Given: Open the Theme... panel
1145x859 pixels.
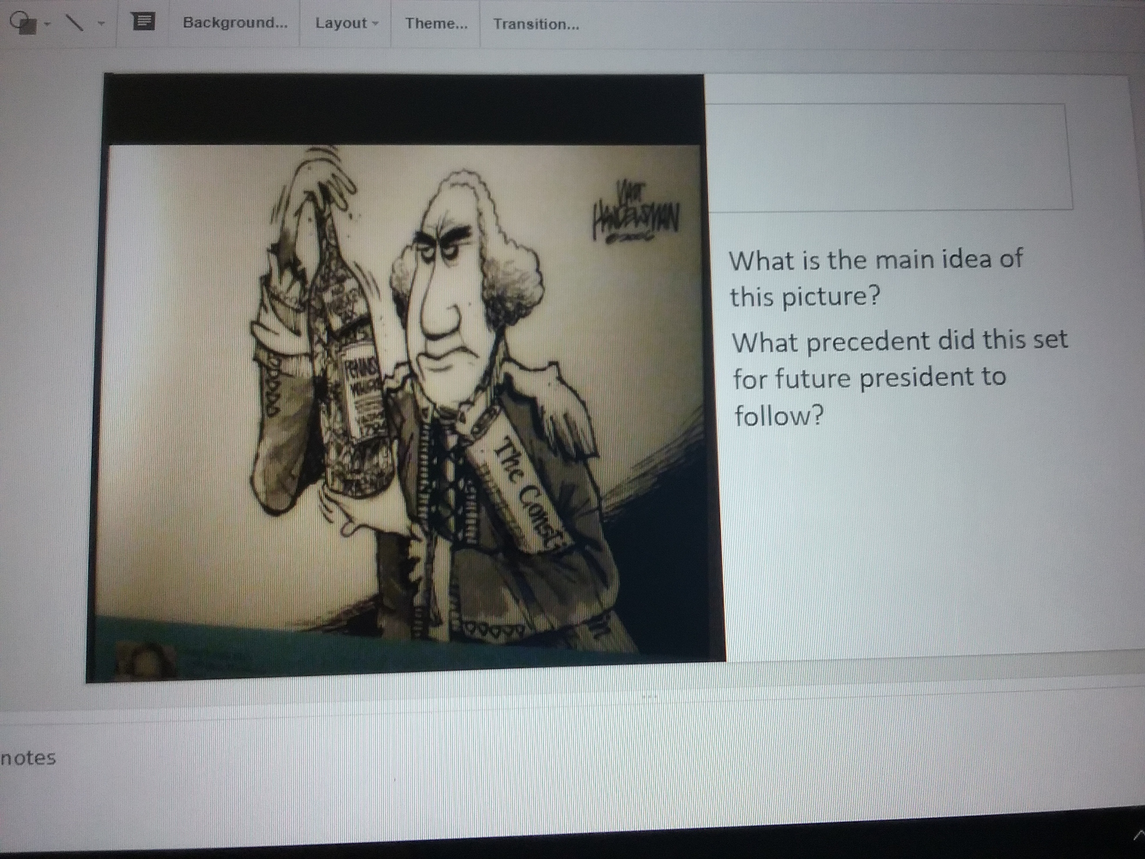Looking at the screenshot, I should 436,24.
